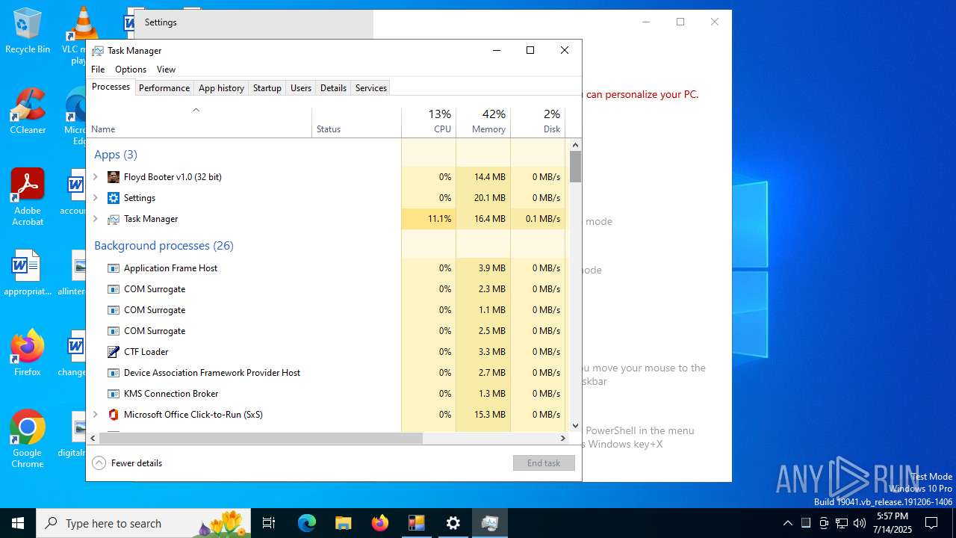956x538 pixels.
Task: Collapse to Fewer details view
Action: point(127,463)
